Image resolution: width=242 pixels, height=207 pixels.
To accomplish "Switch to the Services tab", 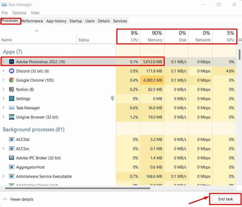I will [x=120, y=21].
